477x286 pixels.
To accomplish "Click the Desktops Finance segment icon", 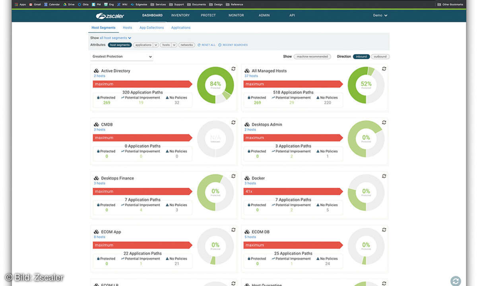I will (96, 178).
